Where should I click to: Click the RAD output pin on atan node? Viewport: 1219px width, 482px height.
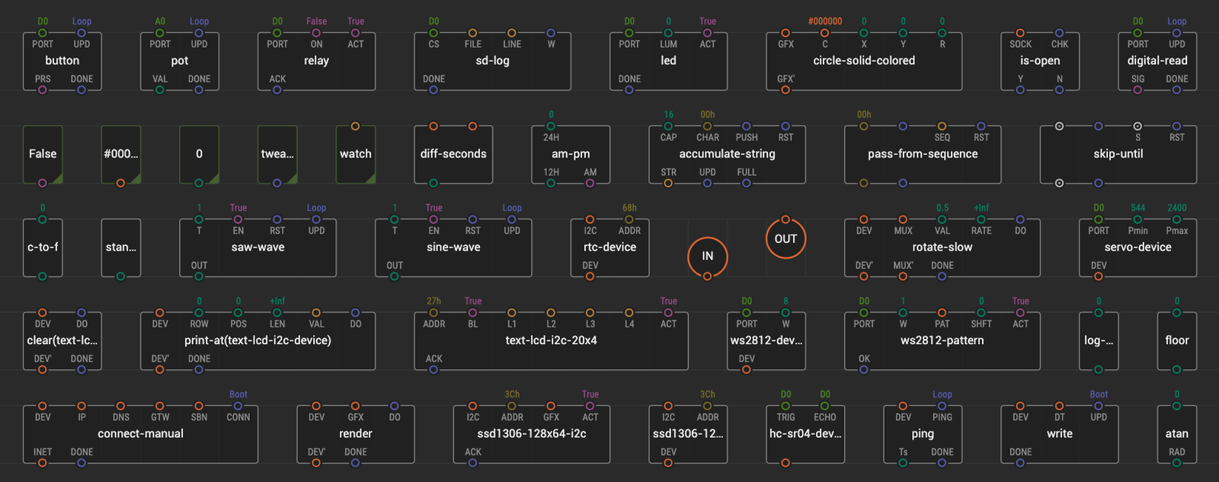coord(1176,463)
